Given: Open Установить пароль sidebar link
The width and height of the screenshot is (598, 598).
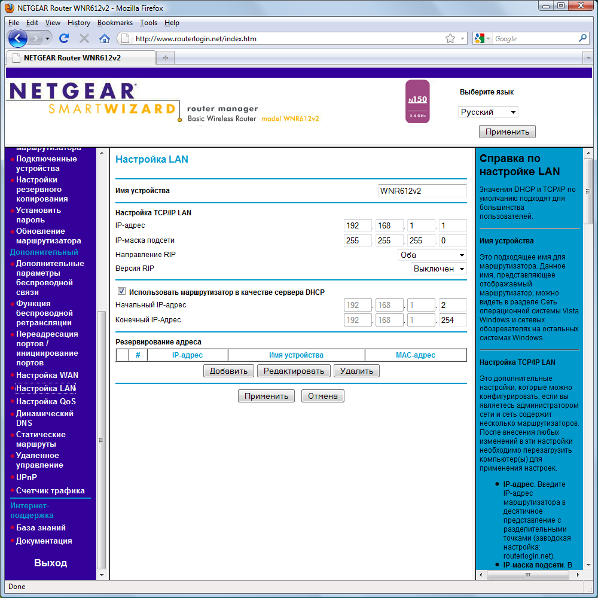Looking at the screenshot, I should pos(38,215).
